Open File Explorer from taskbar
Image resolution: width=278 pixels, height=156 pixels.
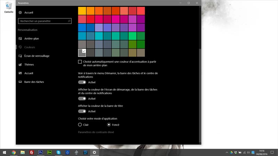23,152
